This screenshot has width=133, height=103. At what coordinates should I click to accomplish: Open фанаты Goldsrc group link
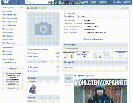pyautogui.click(x=10, y=59)
